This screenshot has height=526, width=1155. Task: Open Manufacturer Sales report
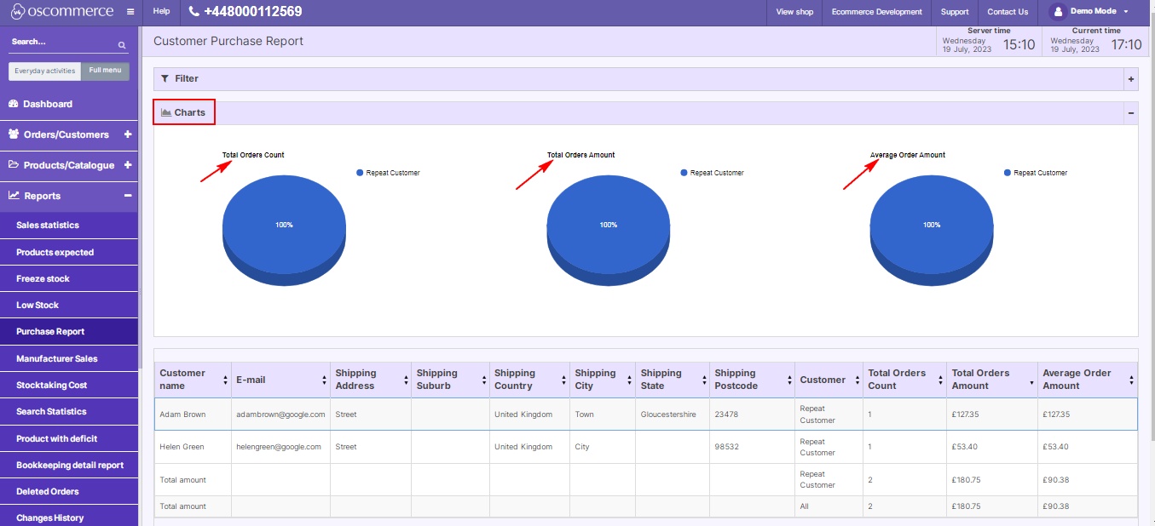68,358
